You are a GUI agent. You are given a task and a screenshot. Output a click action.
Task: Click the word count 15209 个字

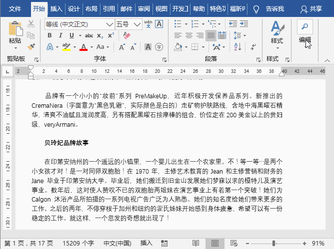coord(78,243)
